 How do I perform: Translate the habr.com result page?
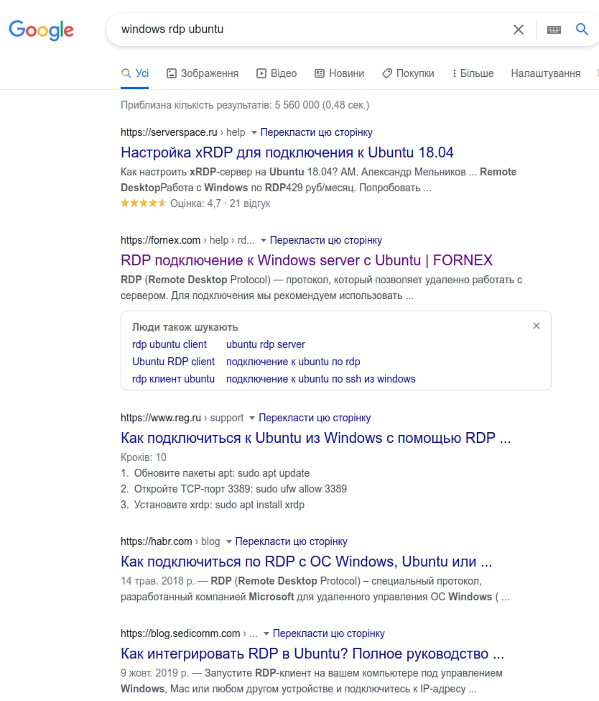point(291,541)
